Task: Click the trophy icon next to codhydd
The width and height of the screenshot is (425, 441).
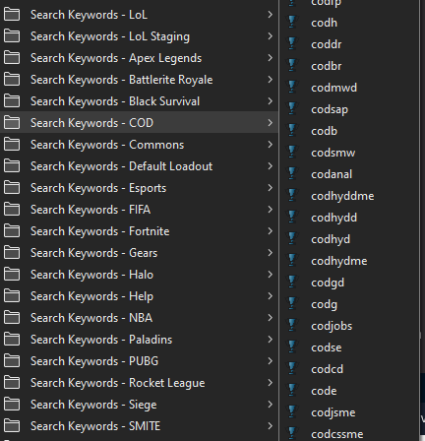Action: click(292, 218)
